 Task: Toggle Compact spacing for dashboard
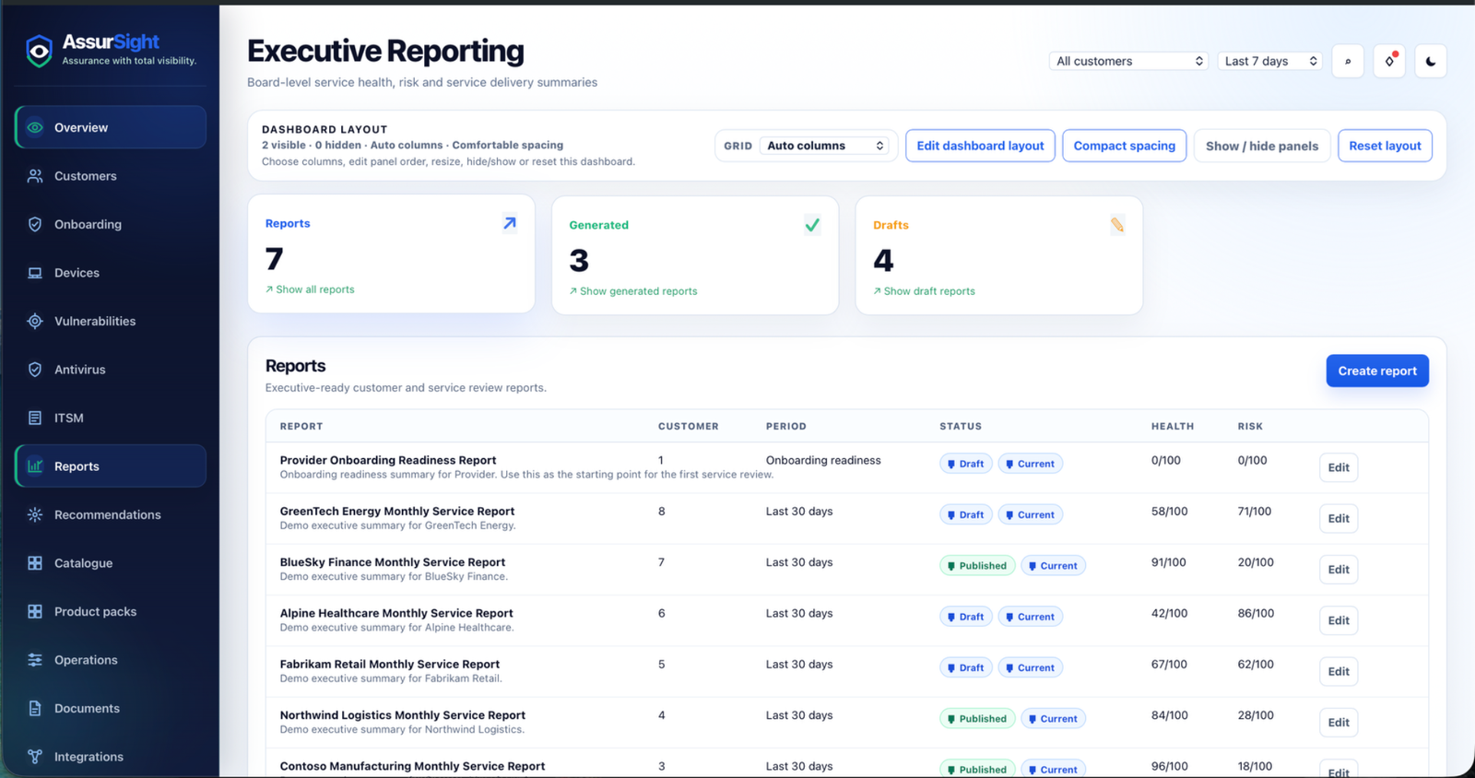click(x=1124, y=146)
